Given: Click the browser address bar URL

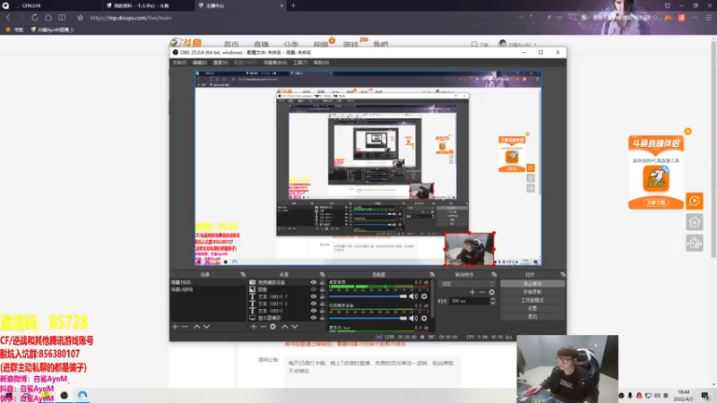Looking at the screenshot, I should click(x=131, y=18).
